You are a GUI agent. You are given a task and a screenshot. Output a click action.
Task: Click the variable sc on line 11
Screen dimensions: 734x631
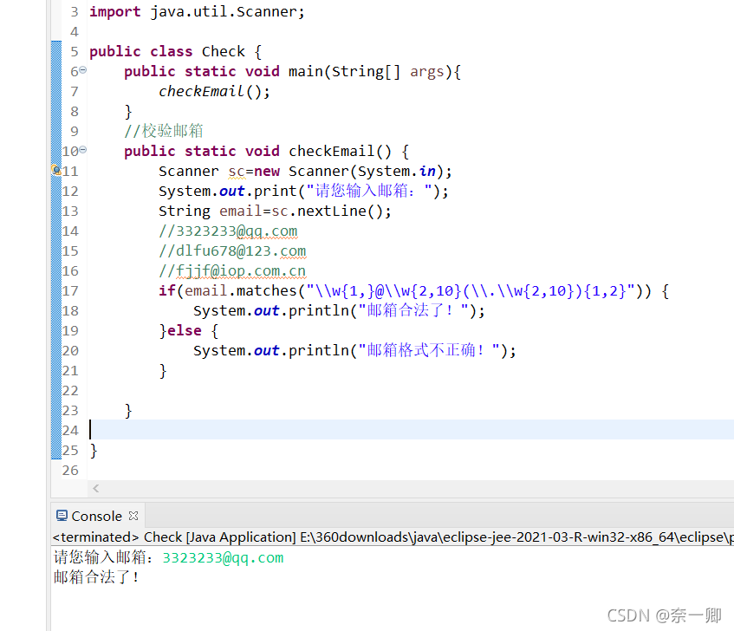(237, 172)
